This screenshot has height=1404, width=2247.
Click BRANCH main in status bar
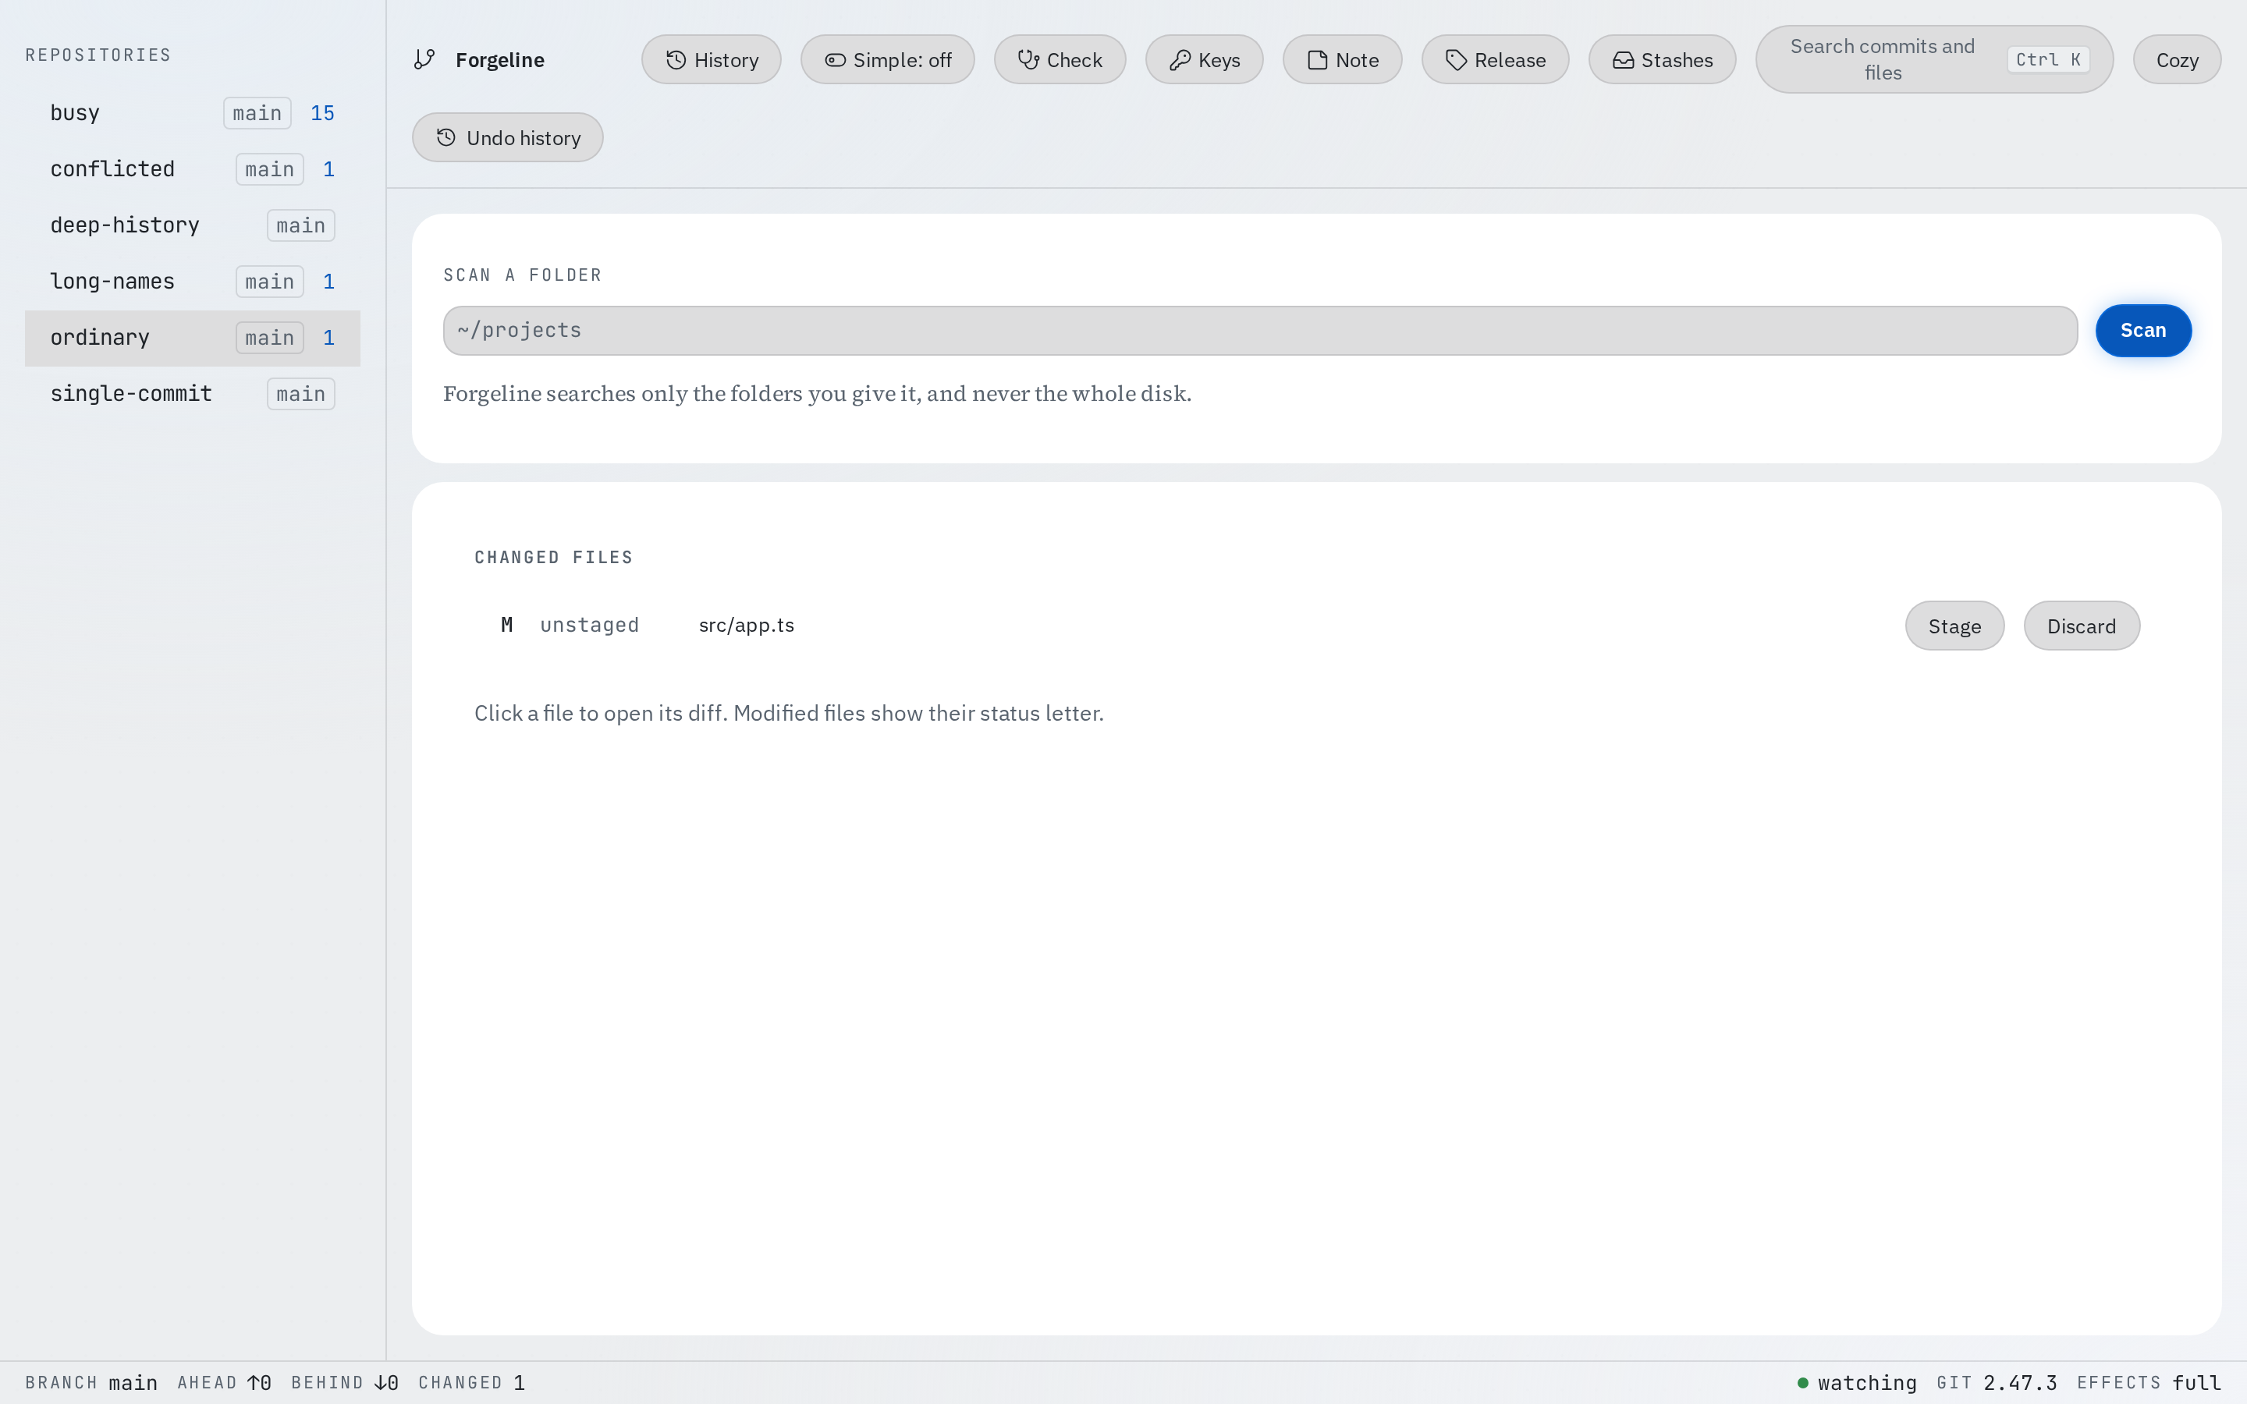tap(91, 1383)
